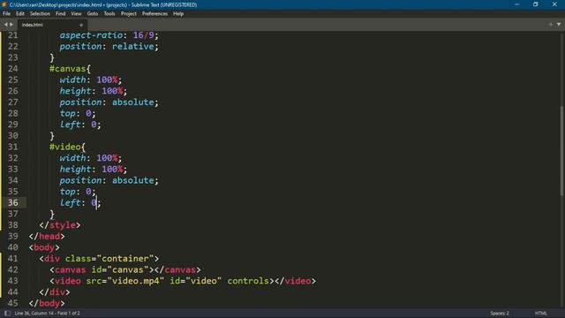Click the closing '</body>' tag

[x=47, y=303]
